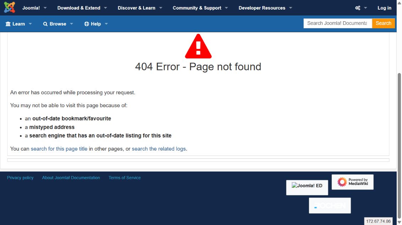Click the scrollbar down arrow
This screenshot has height=225, width=402.
click(x=399, y=223)
